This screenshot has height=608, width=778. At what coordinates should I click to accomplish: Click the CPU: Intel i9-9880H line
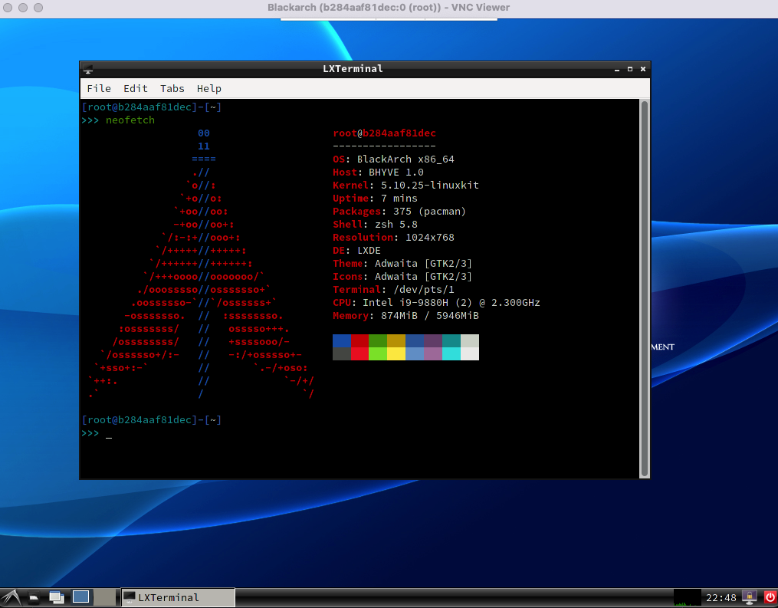pos(436,303)
